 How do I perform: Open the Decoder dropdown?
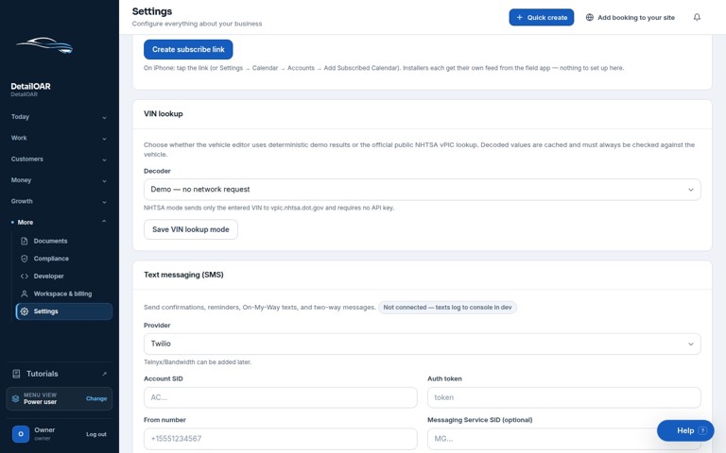[422, 190]
